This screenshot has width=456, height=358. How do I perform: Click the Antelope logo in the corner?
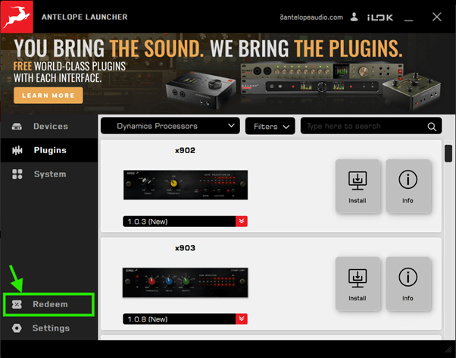pyautogui.click(x=17, y=17)
